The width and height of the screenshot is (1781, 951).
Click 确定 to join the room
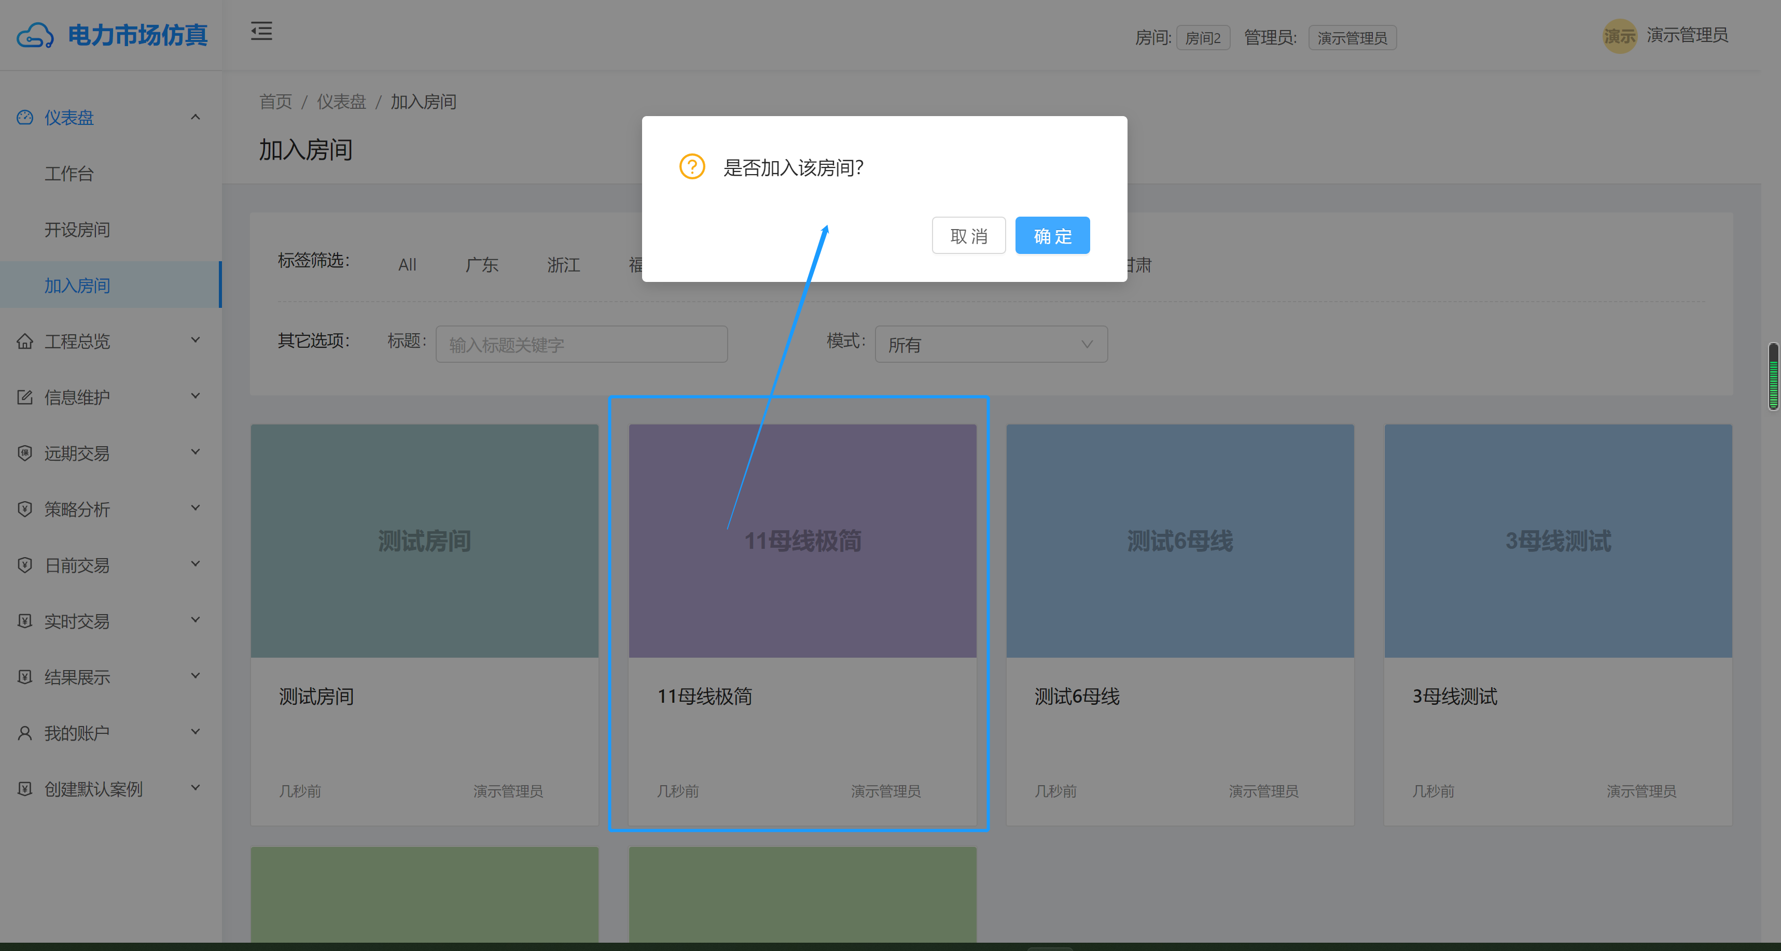[1052, 235]
